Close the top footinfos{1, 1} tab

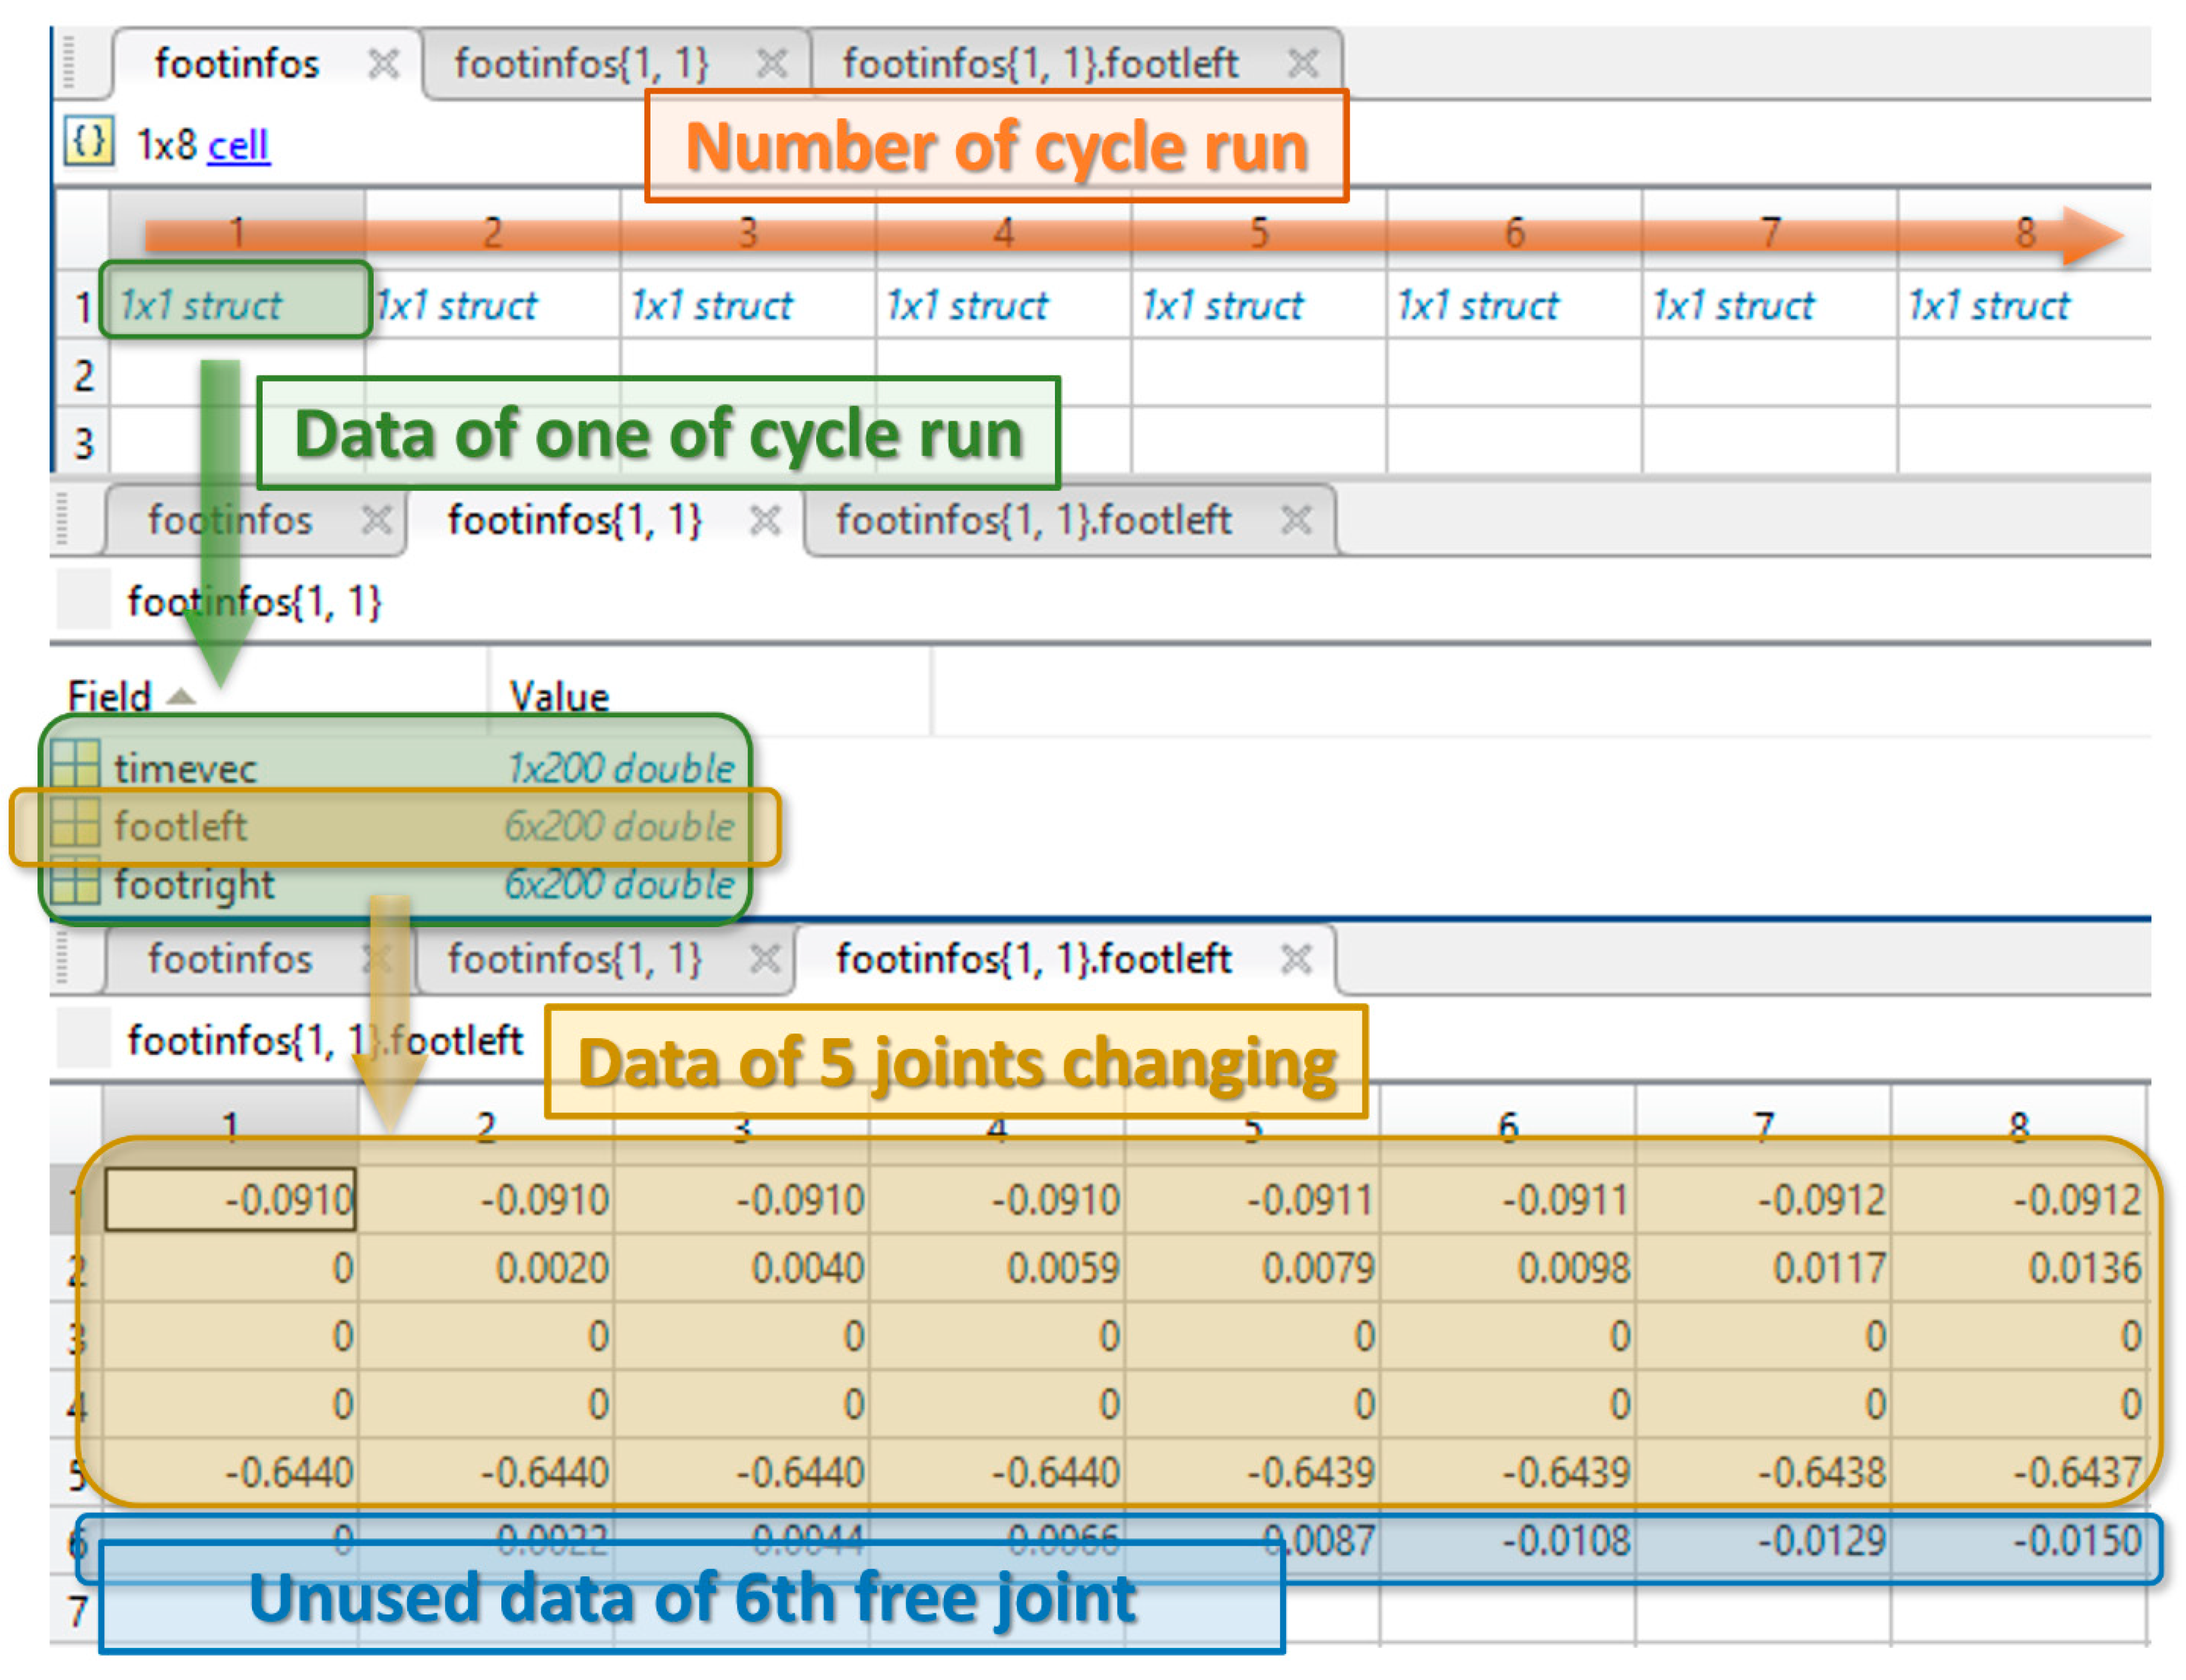[771, 64]
